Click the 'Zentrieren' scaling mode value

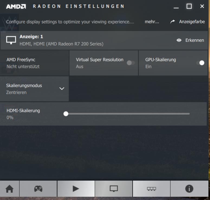16,92
